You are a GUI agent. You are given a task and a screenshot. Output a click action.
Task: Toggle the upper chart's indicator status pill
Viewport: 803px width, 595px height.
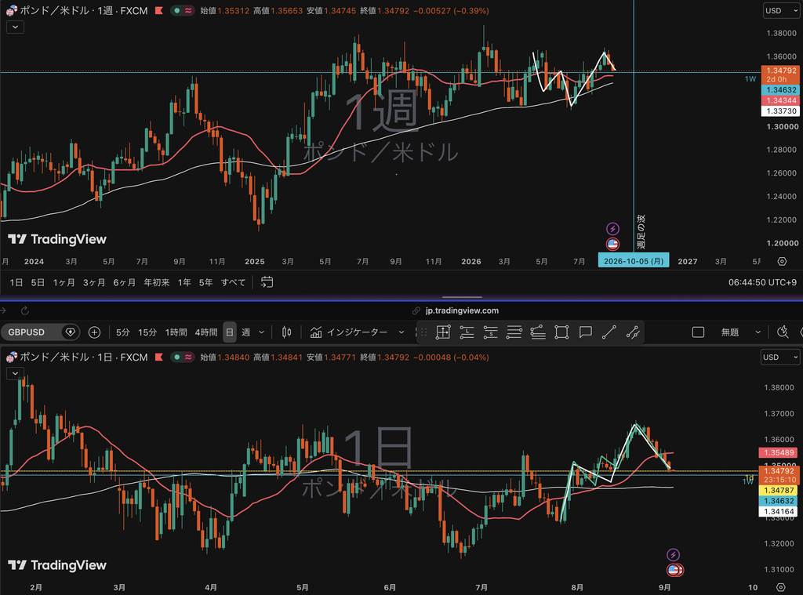pyautogui.click(x=182, y=10)
